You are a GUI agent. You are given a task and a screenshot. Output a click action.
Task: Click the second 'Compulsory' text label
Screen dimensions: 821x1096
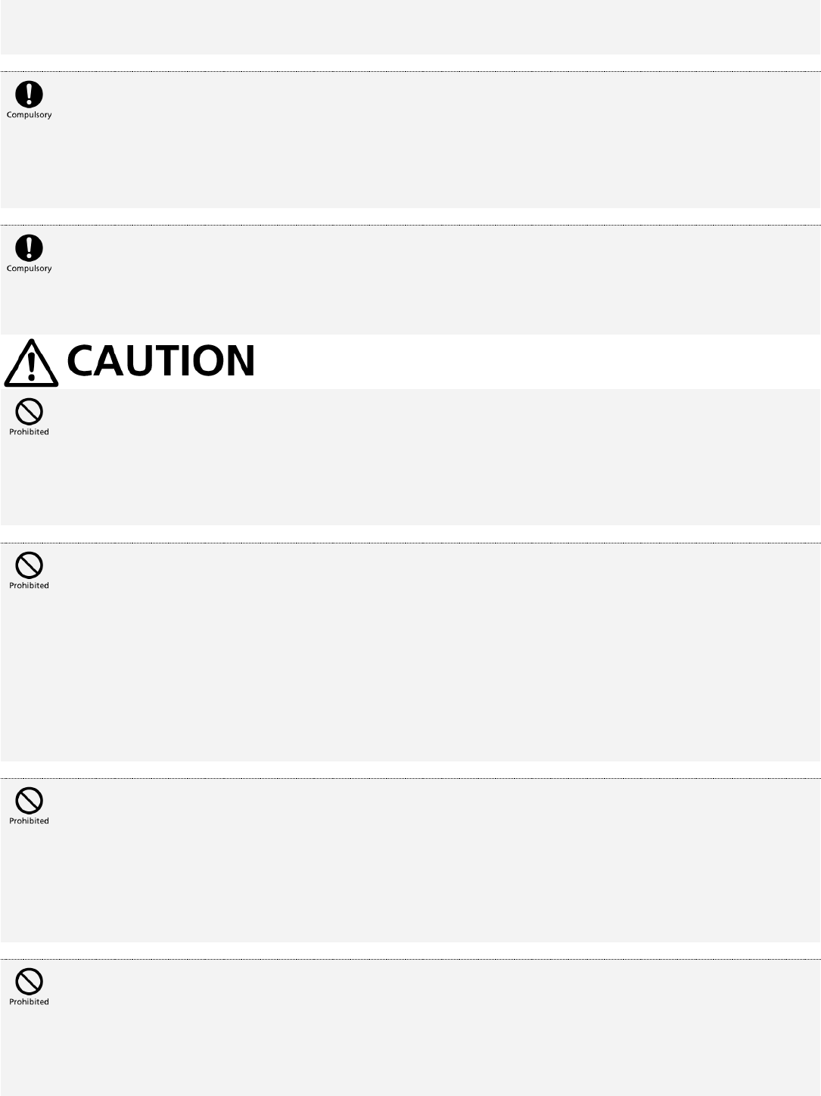tap(29, 269)
